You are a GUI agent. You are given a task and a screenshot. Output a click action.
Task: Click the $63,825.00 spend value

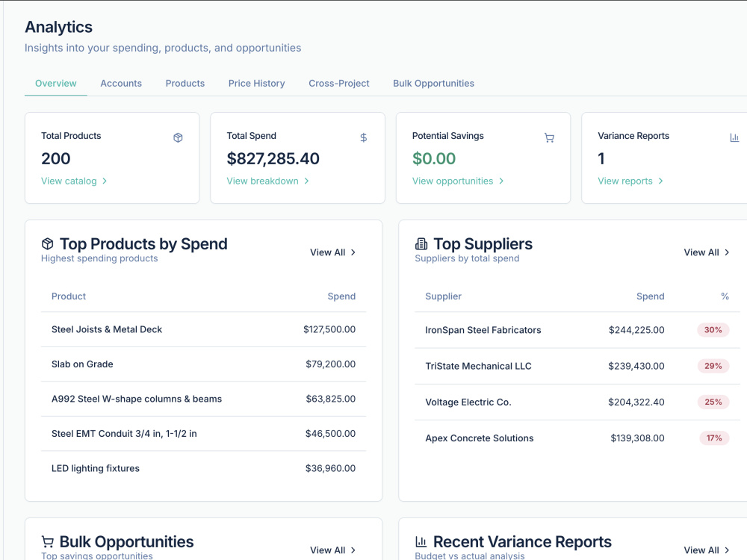(x=331, y=399)
